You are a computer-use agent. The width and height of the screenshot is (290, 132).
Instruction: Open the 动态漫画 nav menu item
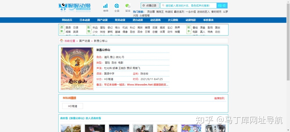coord(155,20)
